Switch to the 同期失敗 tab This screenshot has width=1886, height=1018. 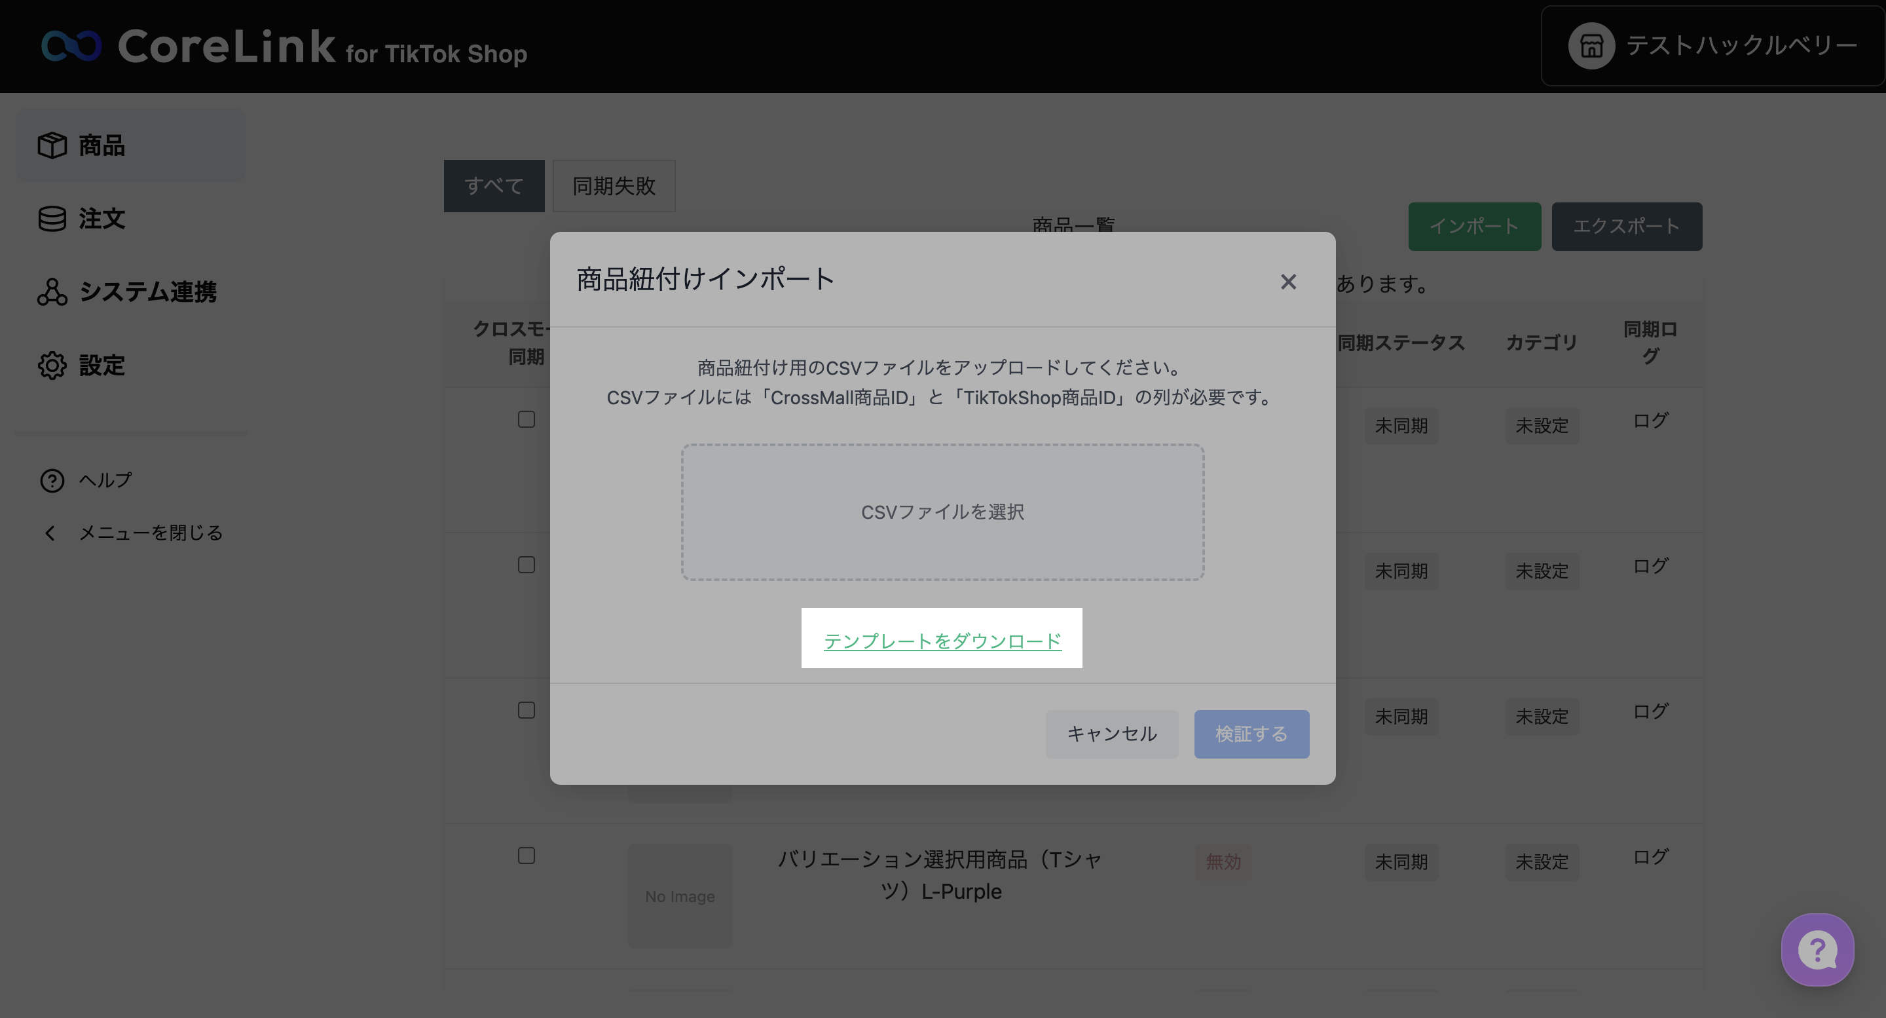tap(614, 186)
